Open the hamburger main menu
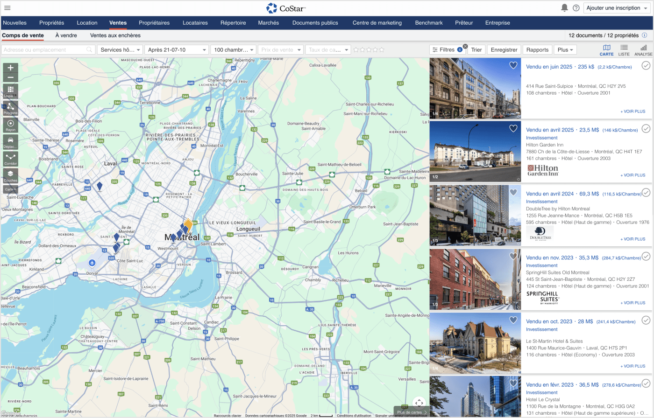The image size is (654, 418). point(7,8)
